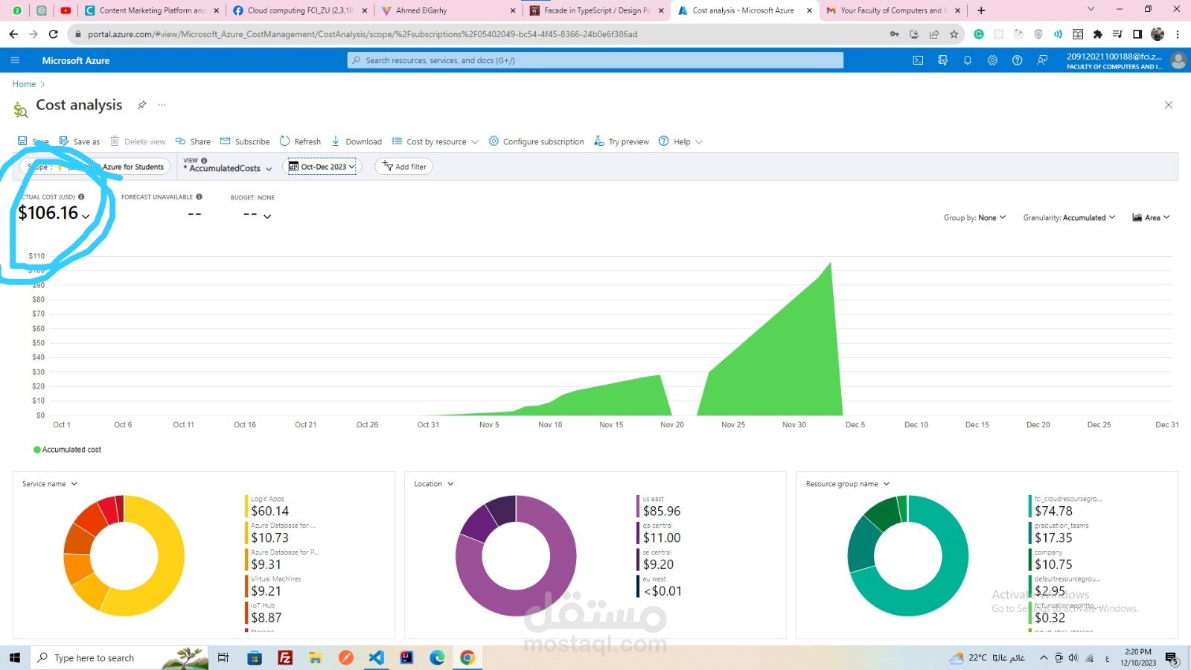Switch to Content Marketing Platform browser tab
1191x670 pixels.
[152, 10]
